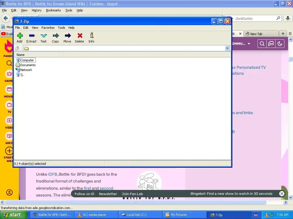Follow the IDFB link in the article
This screenshot has height=219, width=293.
point(52,174)
